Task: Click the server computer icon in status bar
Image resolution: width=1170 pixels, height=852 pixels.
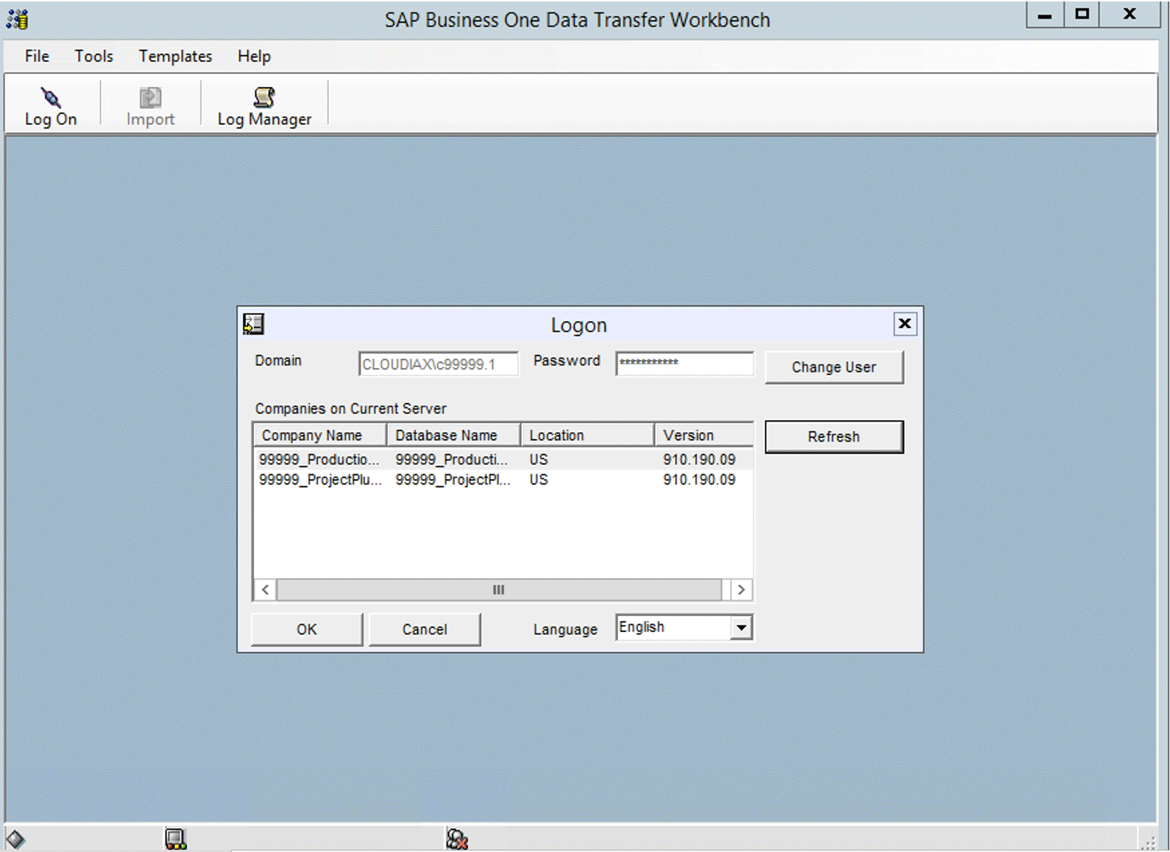Action: 176,839
